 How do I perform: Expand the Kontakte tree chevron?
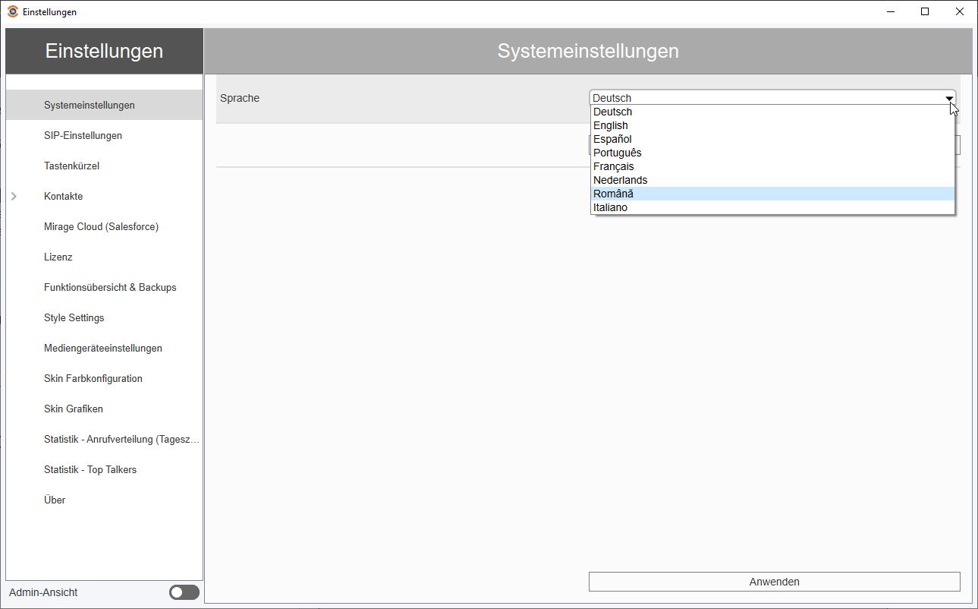pyautogui.click(x=14, y=196)
